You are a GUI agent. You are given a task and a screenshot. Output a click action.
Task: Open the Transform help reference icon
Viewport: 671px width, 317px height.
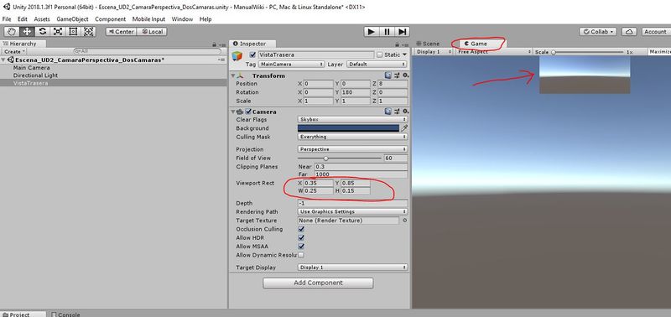point(388,75)
